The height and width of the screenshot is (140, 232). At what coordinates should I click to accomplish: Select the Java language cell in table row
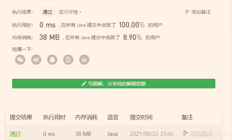(x=112, y=134)
